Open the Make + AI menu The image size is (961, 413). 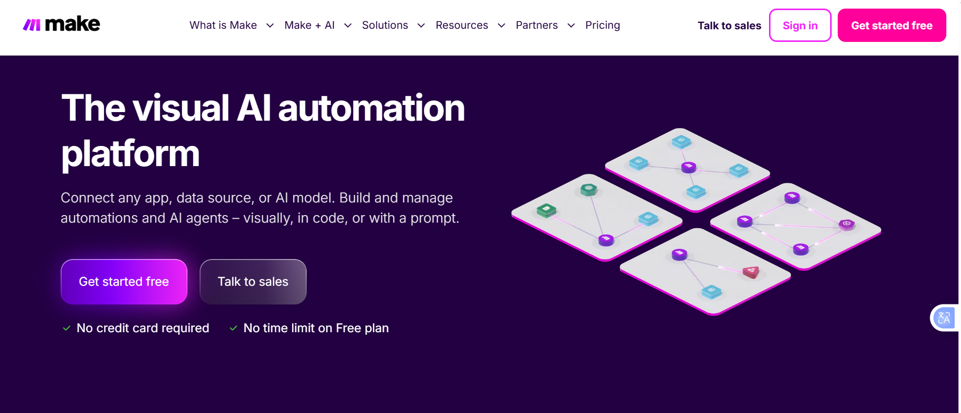310,25
